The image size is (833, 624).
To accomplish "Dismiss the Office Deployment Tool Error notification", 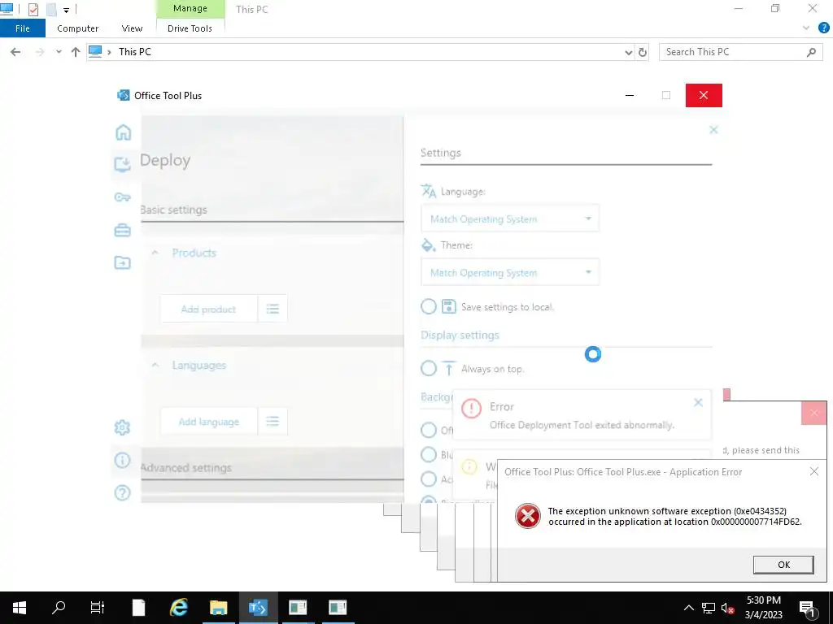I will (x=698, y=403).
